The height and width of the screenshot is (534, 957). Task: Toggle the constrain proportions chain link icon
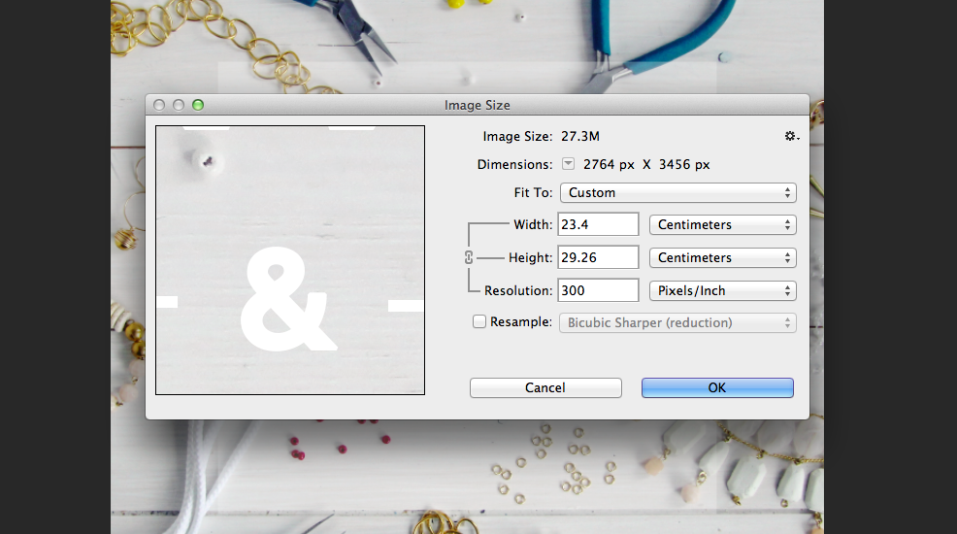(x=469, y=257)
